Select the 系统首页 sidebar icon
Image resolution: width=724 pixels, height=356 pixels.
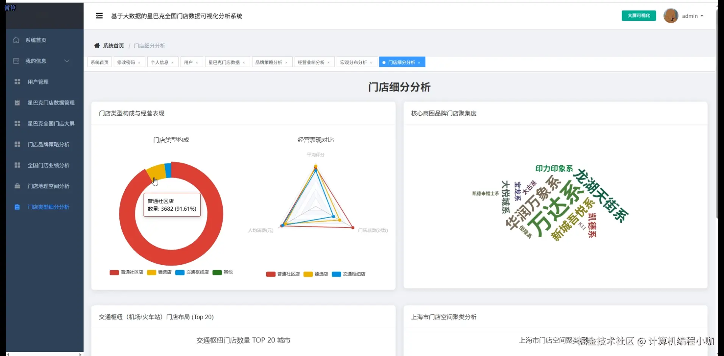click(16, 40)
